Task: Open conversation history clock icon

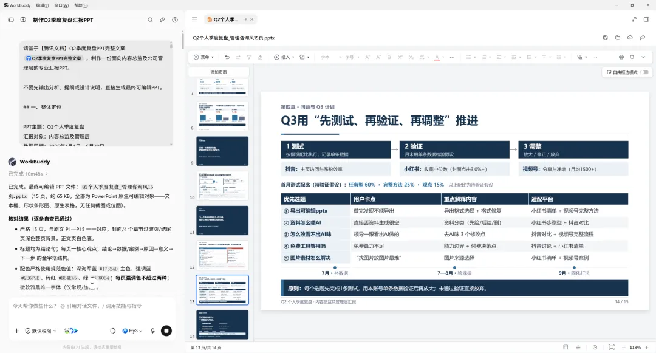Action: tap(175, 19)
